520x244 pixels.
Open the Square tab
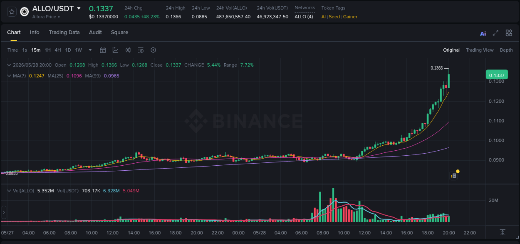point(119,32)
